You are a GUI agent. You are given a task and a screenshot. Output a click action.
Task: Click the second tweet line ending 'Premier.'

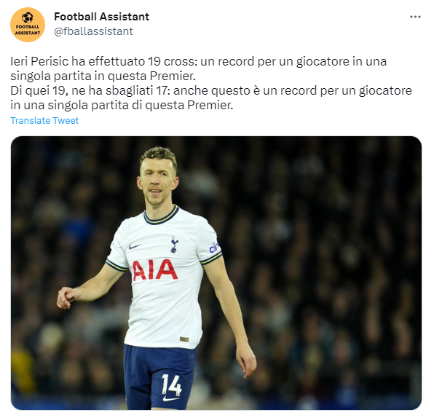(103, 76)
